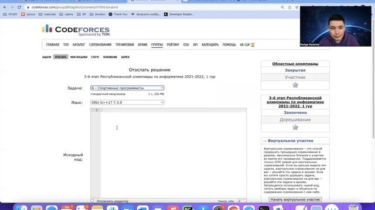Screen dimensions: 375x210
Task: Click the Закрытая text in sidebar
Action: point(295,70)
